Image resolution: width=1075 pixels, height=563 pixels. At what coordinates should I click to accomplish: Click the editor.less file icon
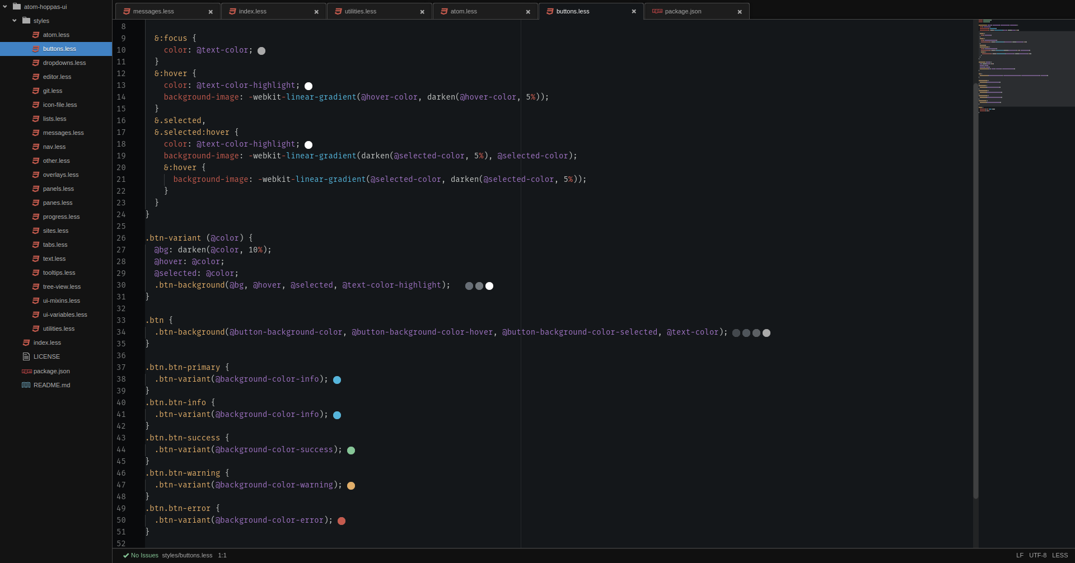(36, 77)
